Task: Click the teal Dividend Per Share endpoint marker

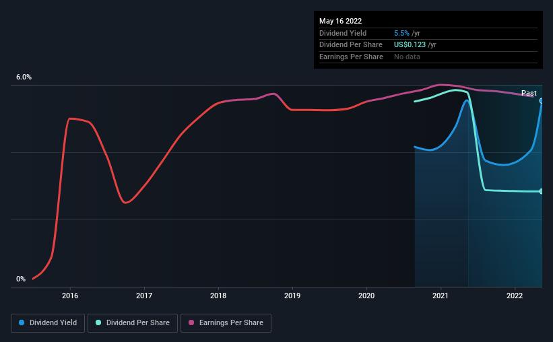Action: (x=541, y=191)
